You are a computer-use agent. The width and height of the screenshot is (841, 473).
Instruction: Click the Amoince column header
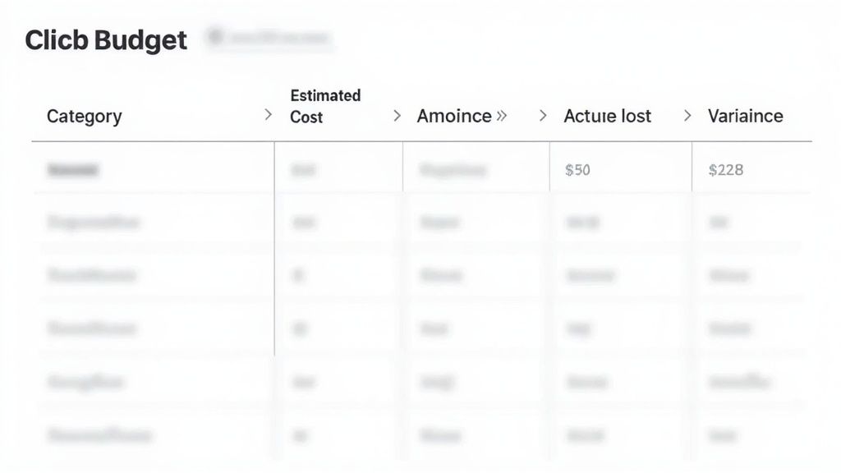click(x=454, y=116)
